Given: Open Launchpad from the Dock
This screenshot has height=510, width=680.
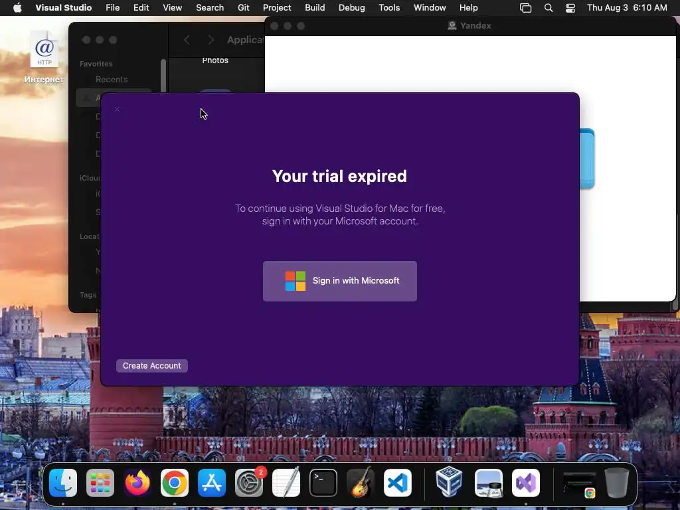Looking at the screenshot, I should tap(100, 483).
